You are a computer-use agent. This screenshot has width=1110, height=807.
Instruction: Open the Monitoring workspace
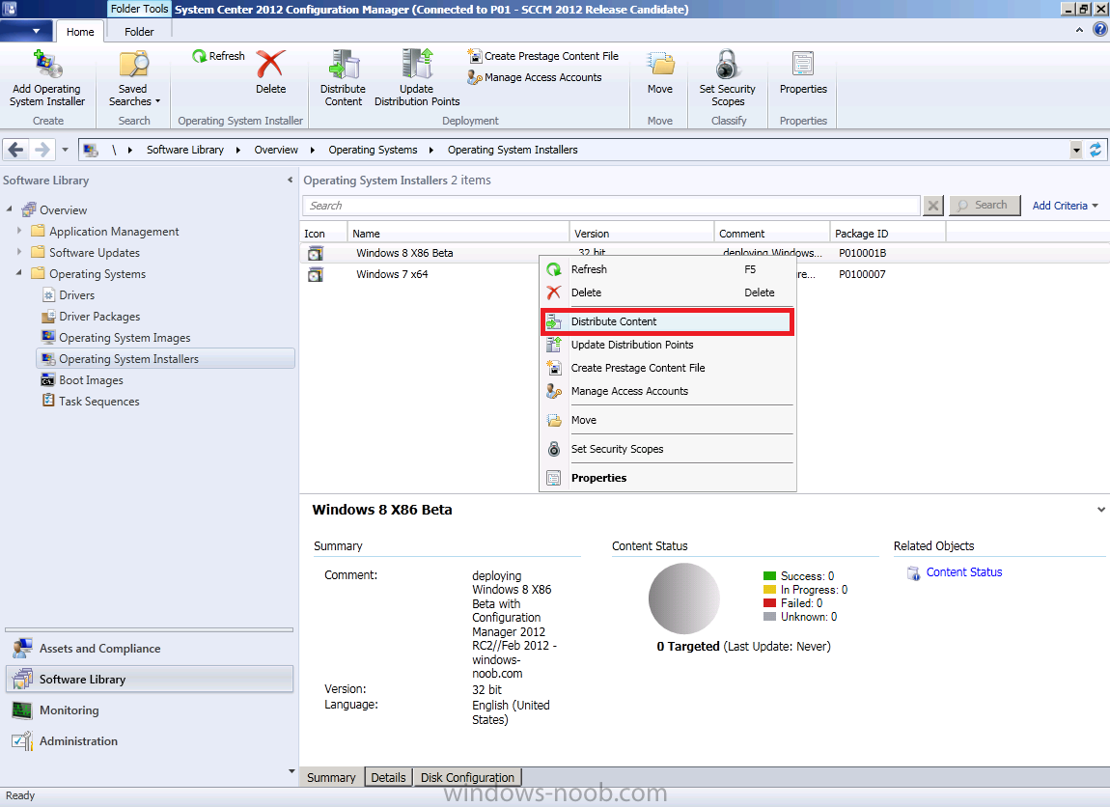[x=150, y=710]
